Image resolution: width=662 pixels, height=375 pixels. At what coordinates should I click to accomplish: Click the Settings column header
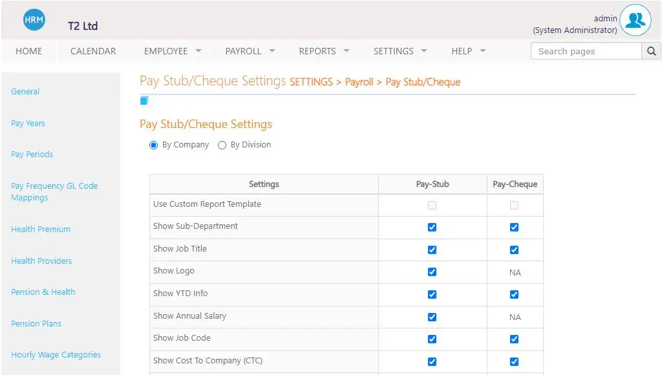tap(264, 184)
